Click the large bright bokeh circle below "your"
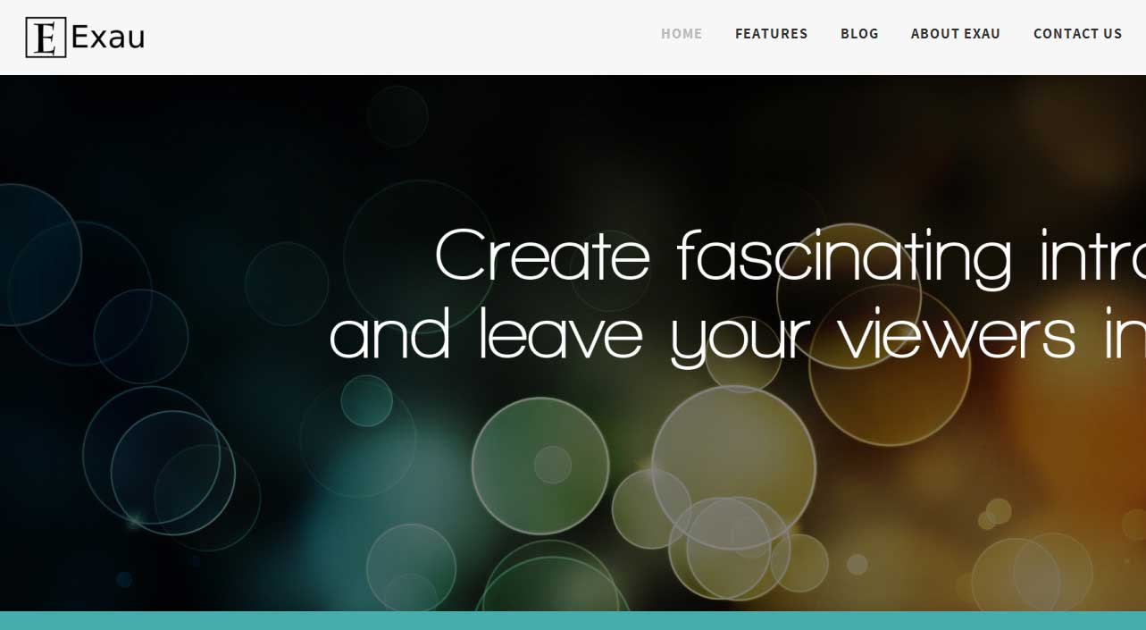This screenshot has height=630, width=1146. pos(733,466)
